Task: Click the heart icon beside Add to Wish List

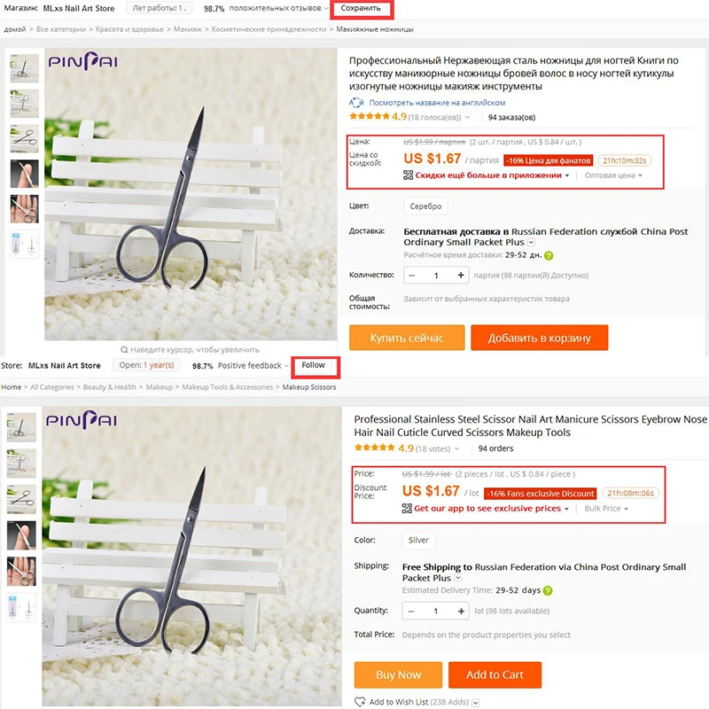Action: tap(360, 702)
